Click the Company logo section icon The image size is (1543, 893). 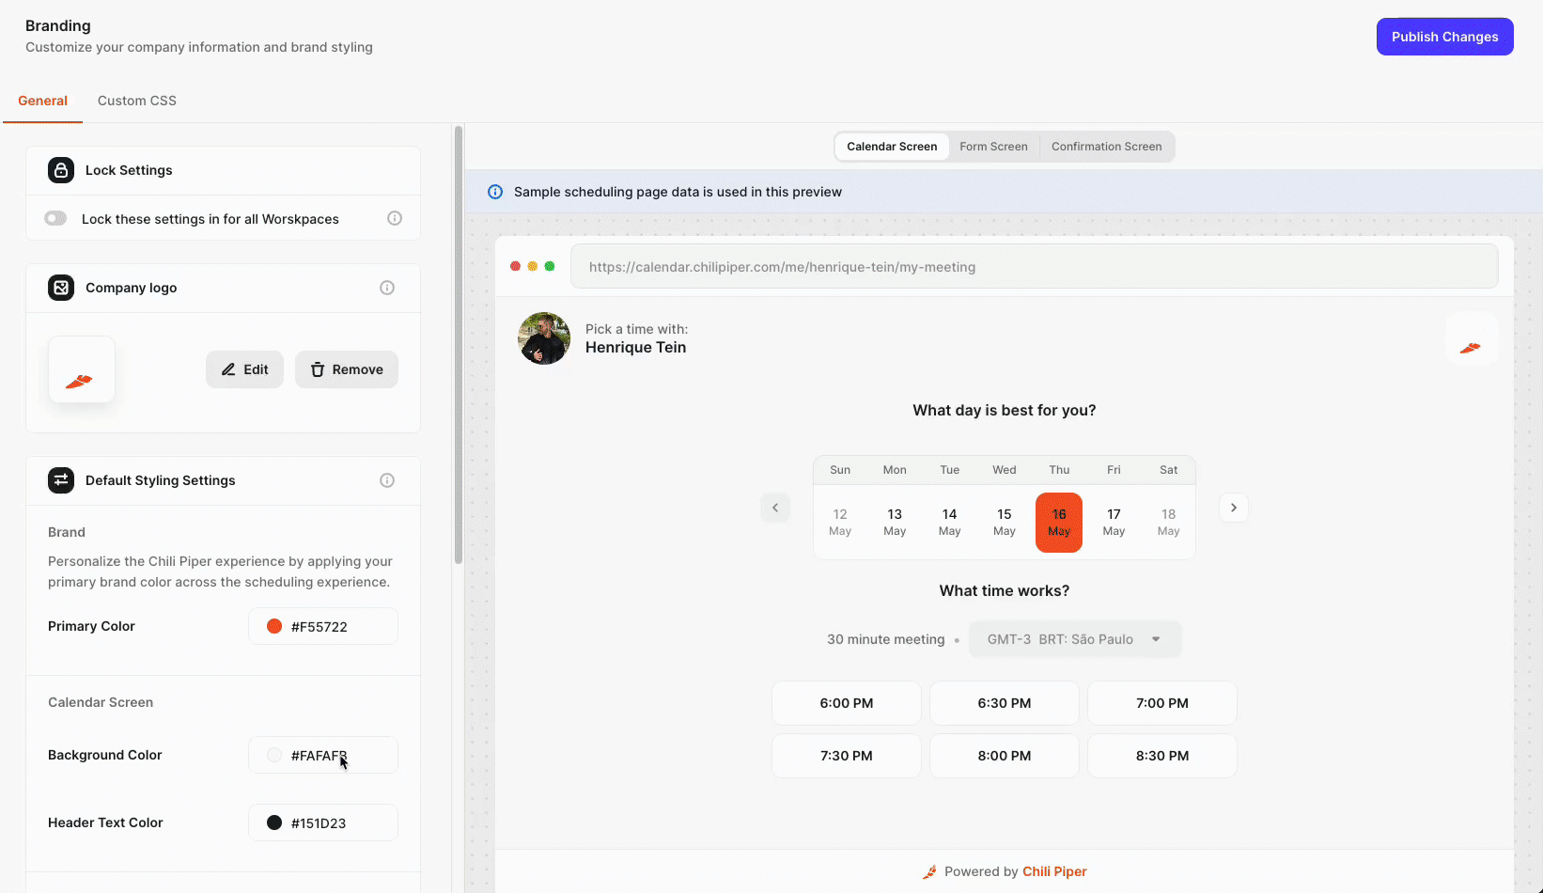pos(61,288)
